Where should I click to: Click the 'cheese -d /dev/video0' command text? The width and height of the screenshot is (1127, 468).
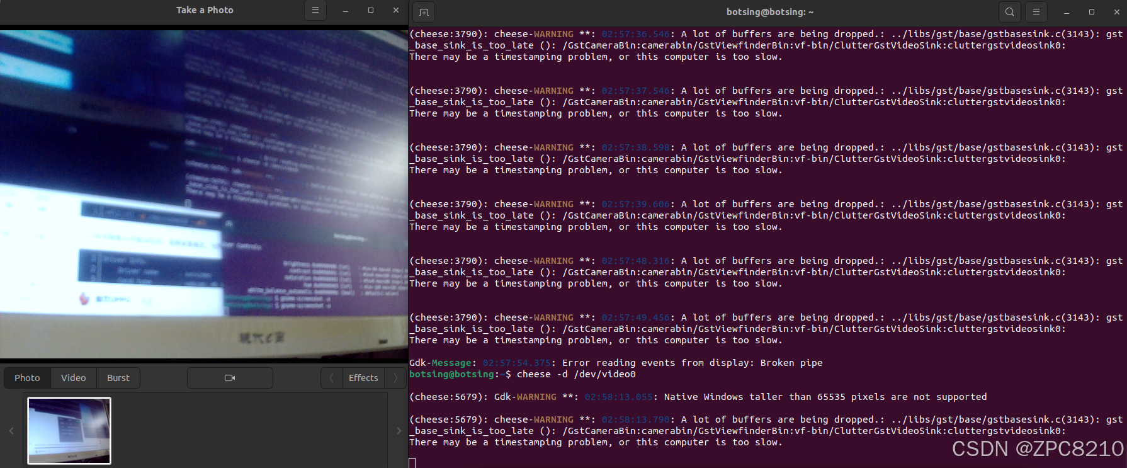coord(576,374)
